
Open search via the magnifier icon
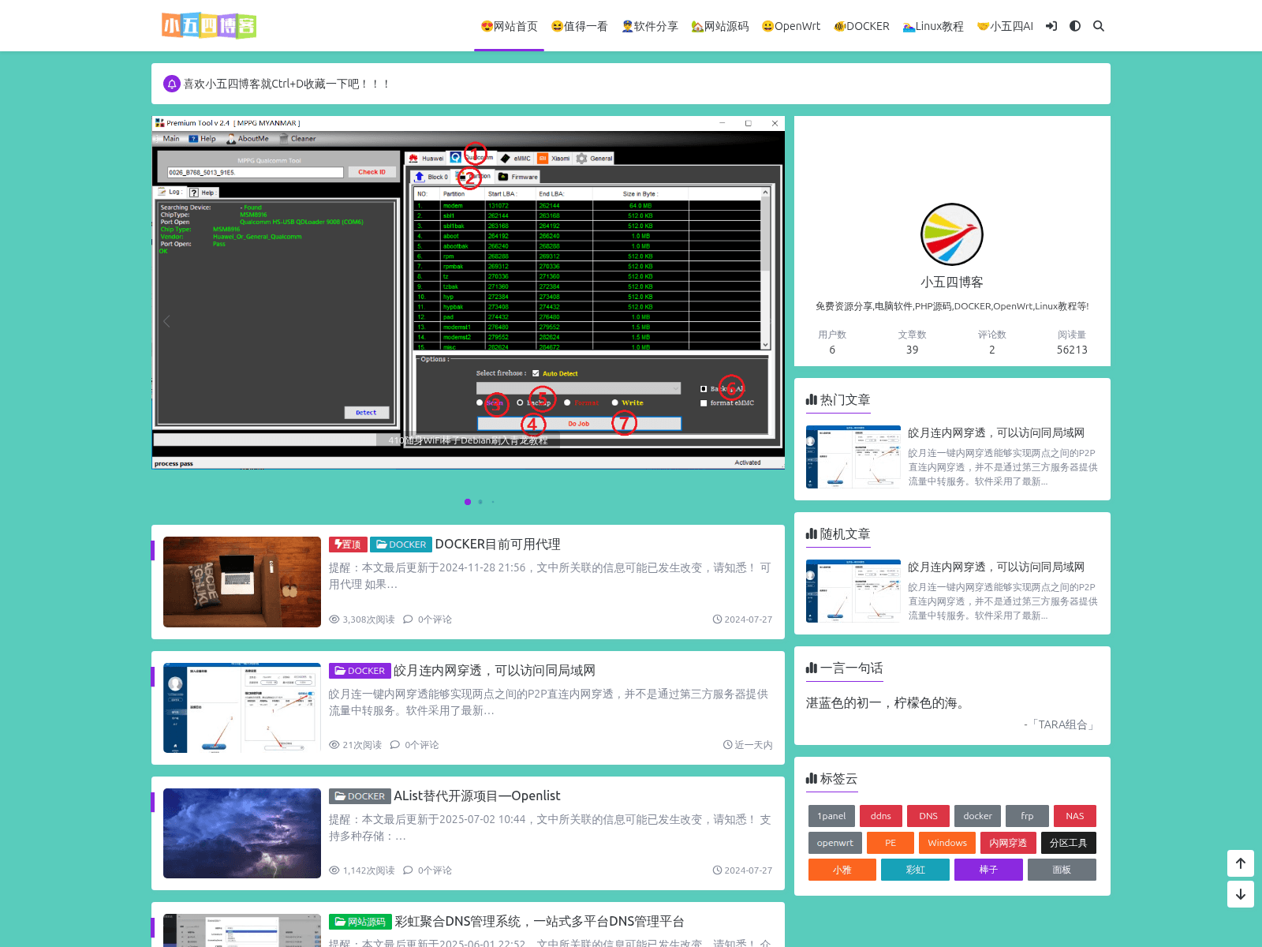coord(1099,26)
